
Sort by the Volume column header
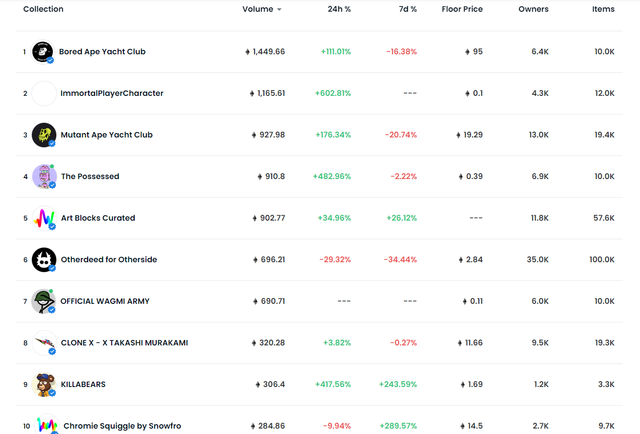pos(258,9)
